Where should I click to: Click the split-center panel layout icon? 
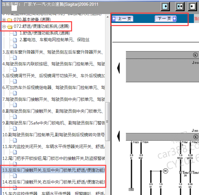(180, 6)
